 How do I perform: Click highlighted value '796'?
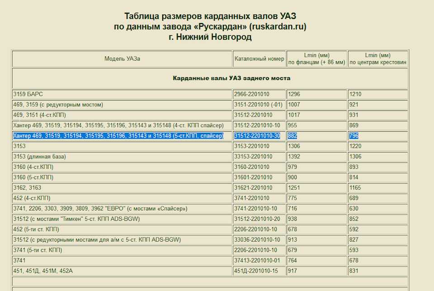(x=354, y=136)
